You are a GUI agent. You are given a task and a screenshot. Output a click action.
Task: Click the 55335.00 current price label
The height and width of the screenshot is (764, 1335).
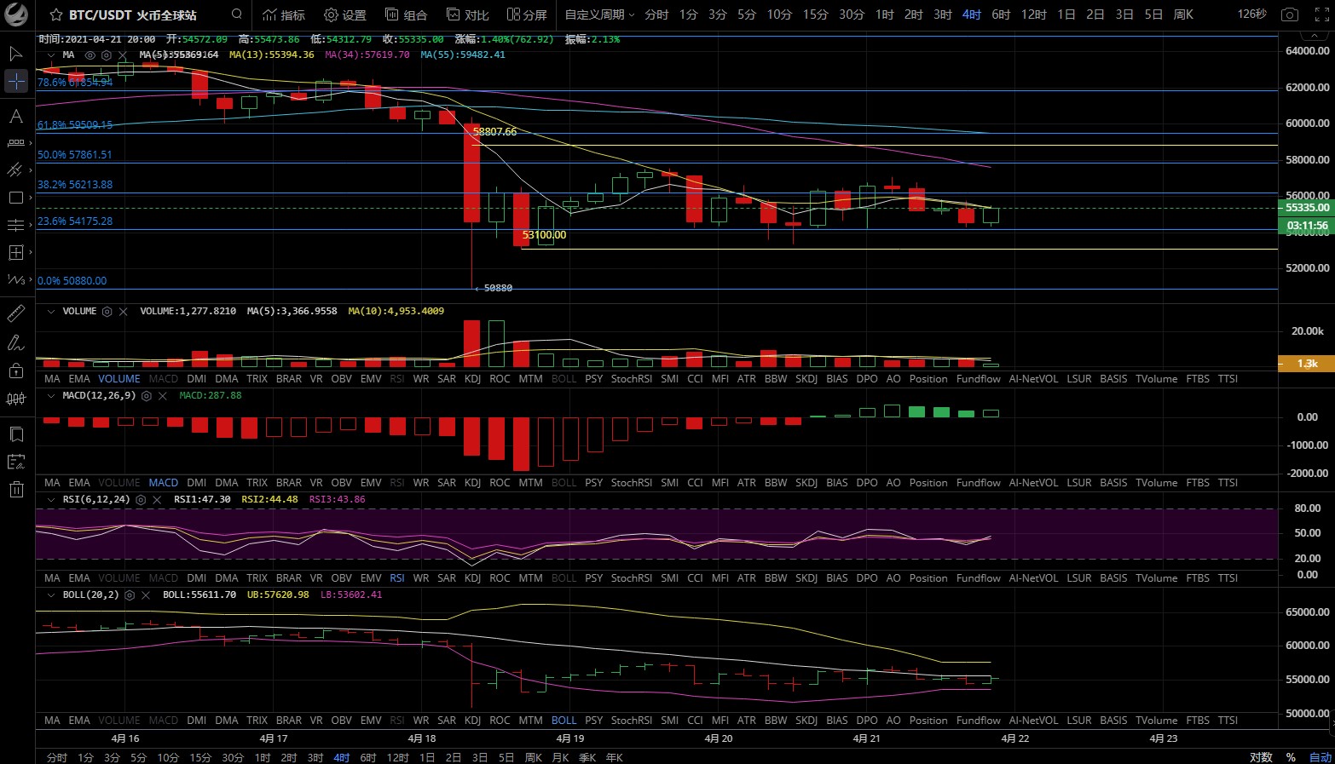pyautogui.click(x=1307, y=208)
